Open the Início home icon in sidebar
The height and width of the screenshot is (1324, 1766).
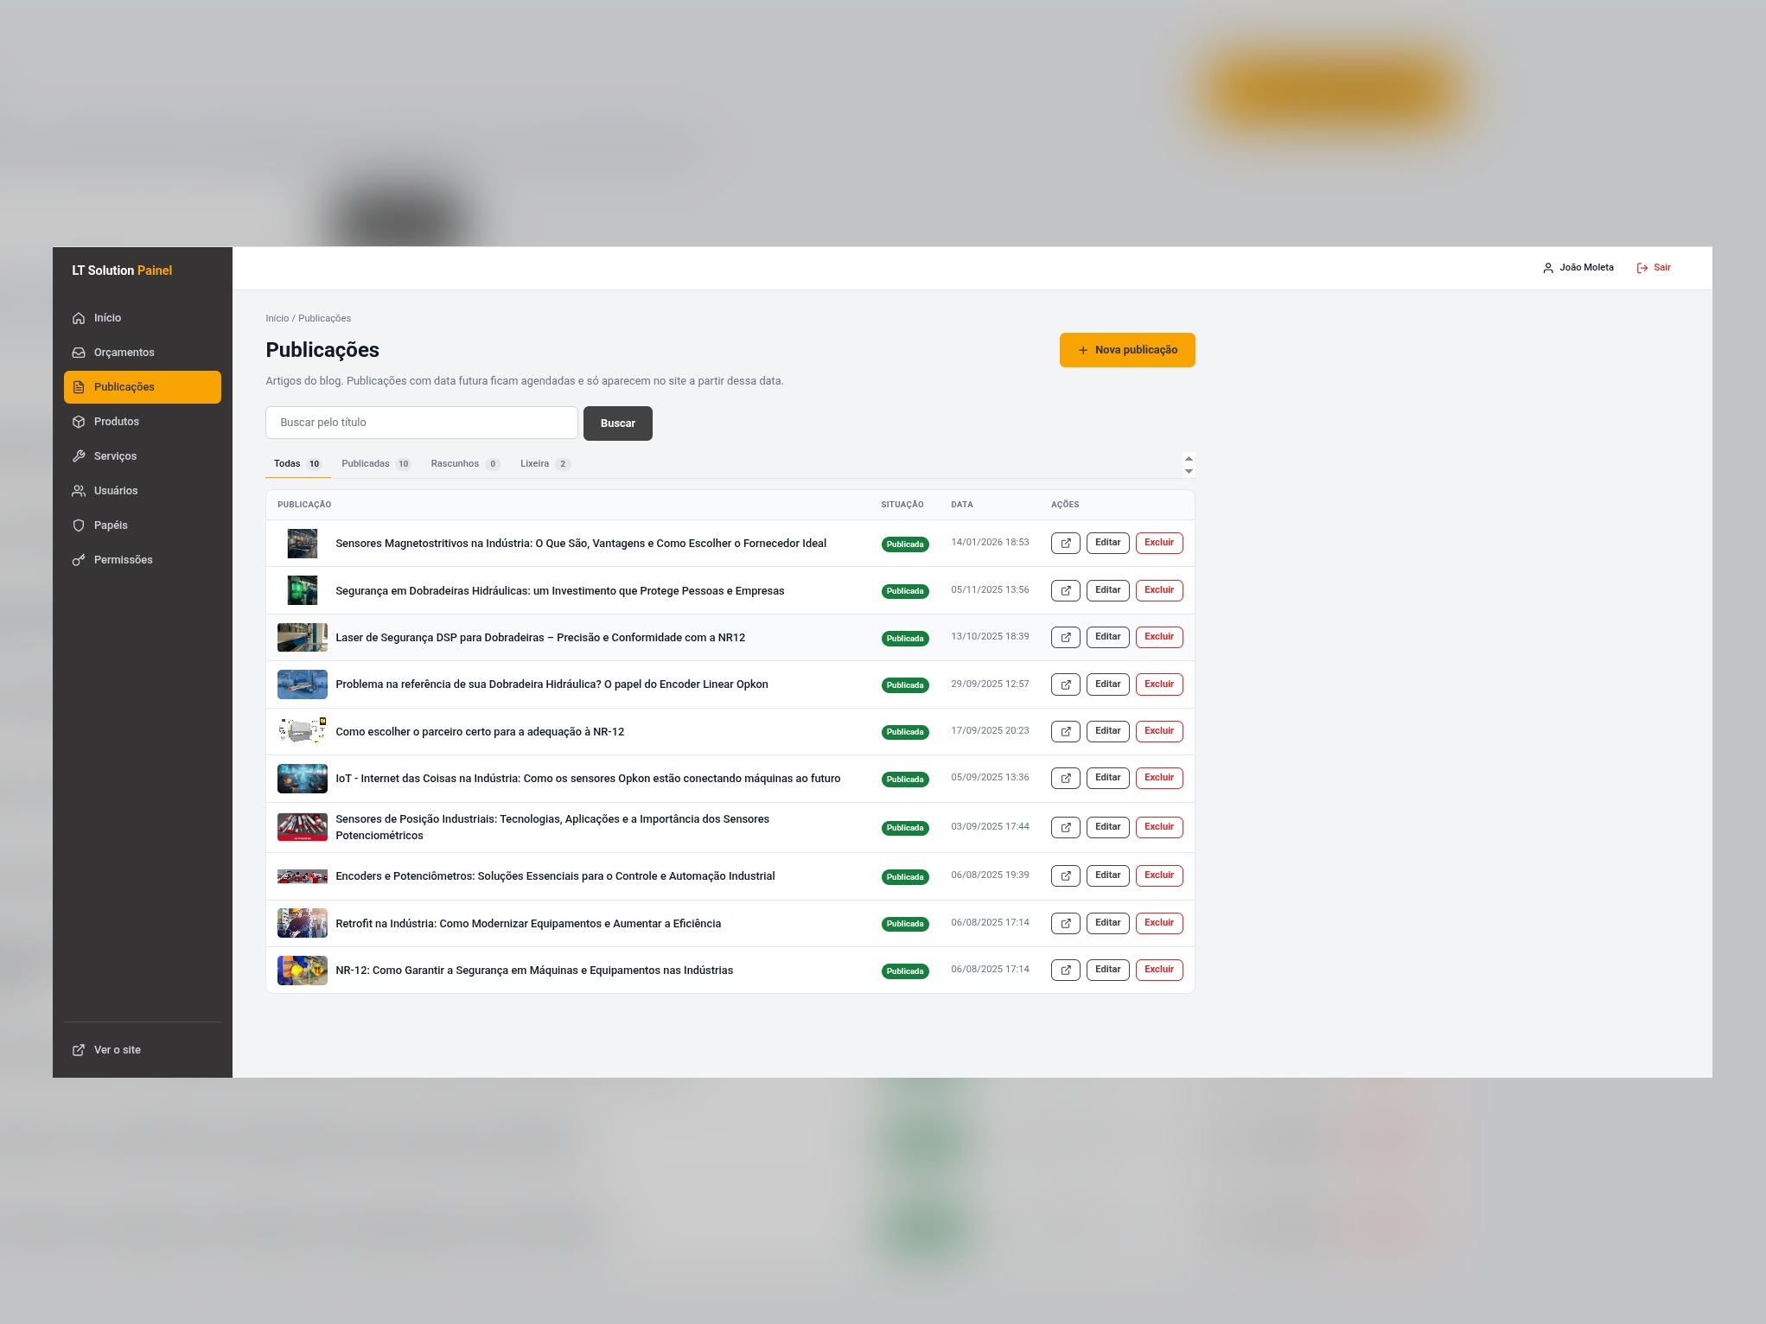79,318
